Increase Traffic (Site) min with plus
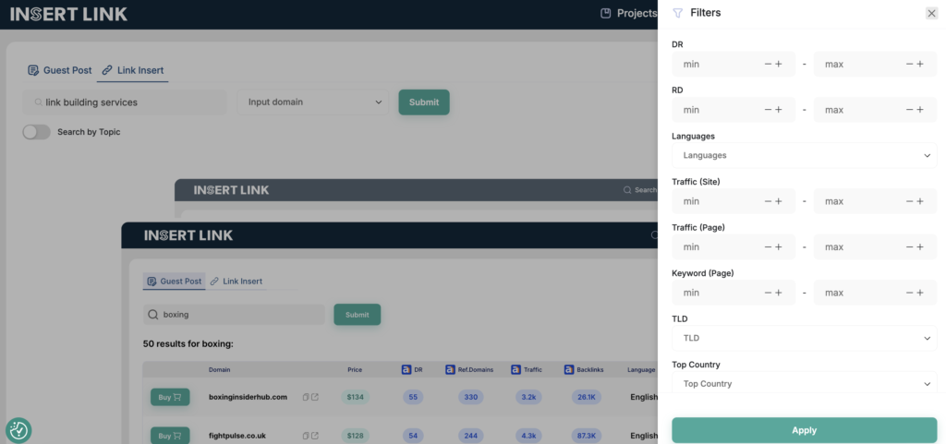The width and height of the screenshot is (946, 444). (778, 201)
